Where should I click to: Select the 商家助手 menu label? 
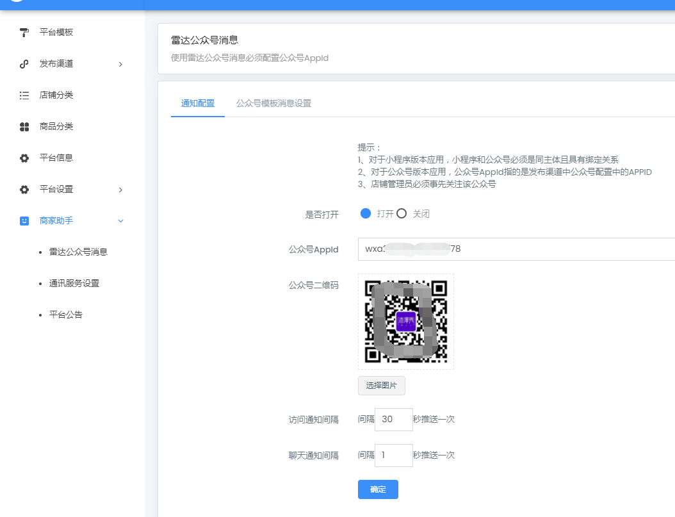coord(56,221)
